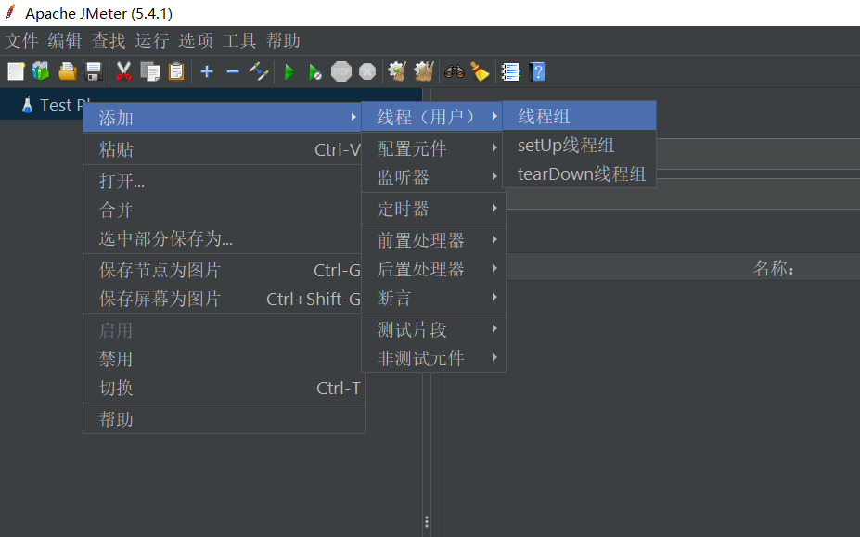860x537 pixels.
Task: Choose 合并 in context menu
Action: point(224,210)
